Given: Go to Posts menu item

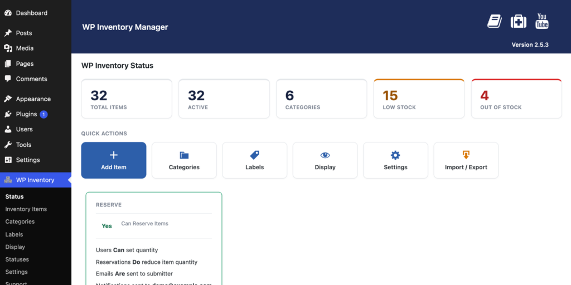Looking at the screenshot, I should [x=24, y=33].
